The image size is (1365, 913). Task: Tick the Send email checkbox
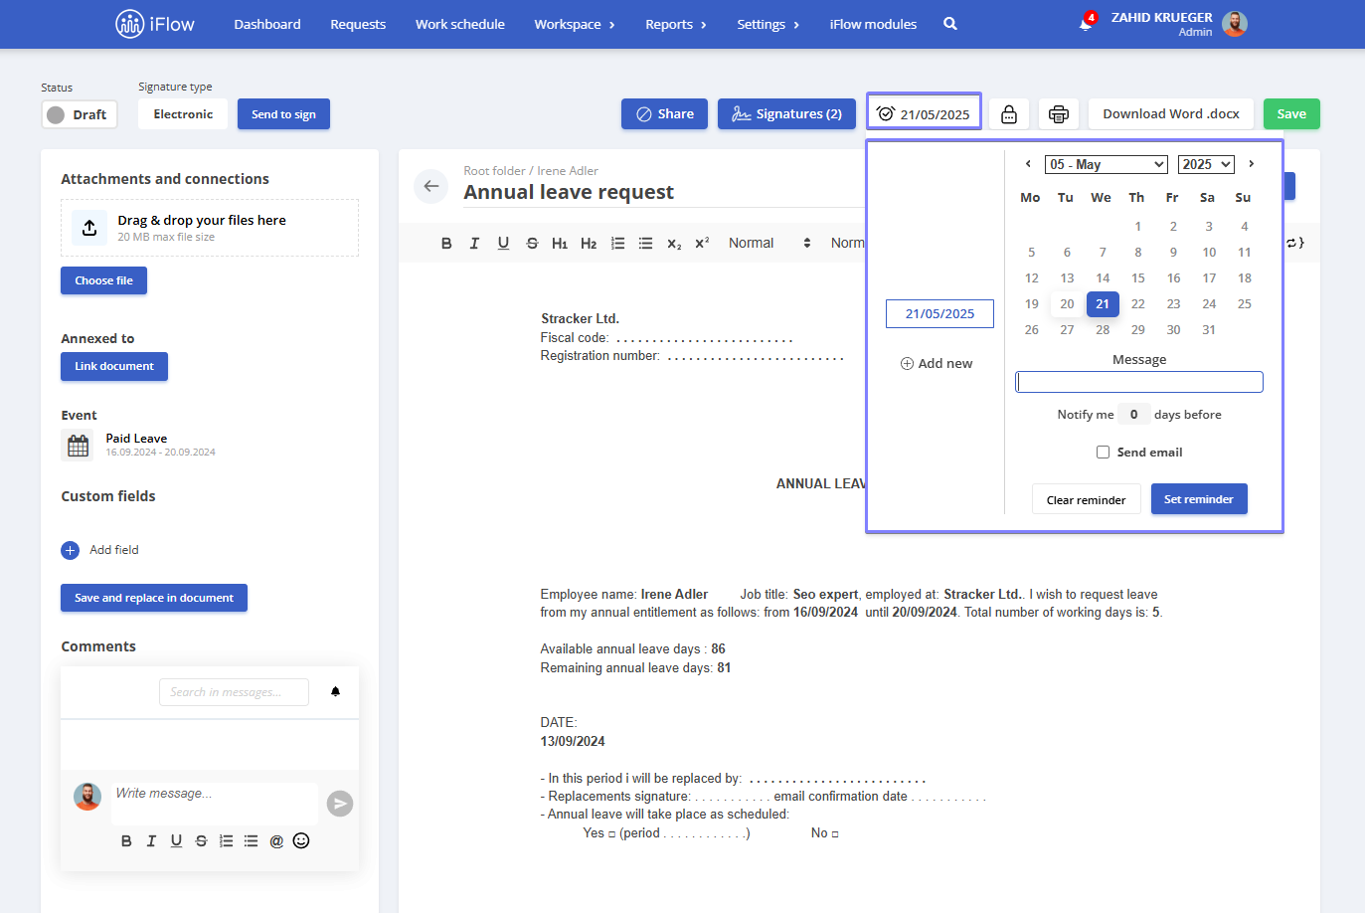[1103, 453]
